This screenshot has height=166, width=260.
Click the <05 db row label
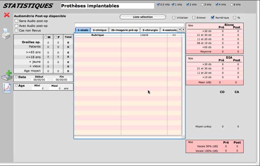(x=207, y=47)
